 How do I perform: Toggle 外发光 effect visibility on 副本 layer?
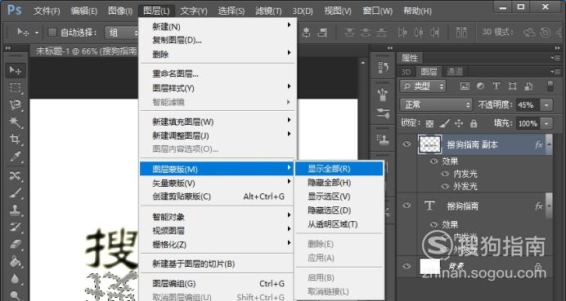[446, 186]
